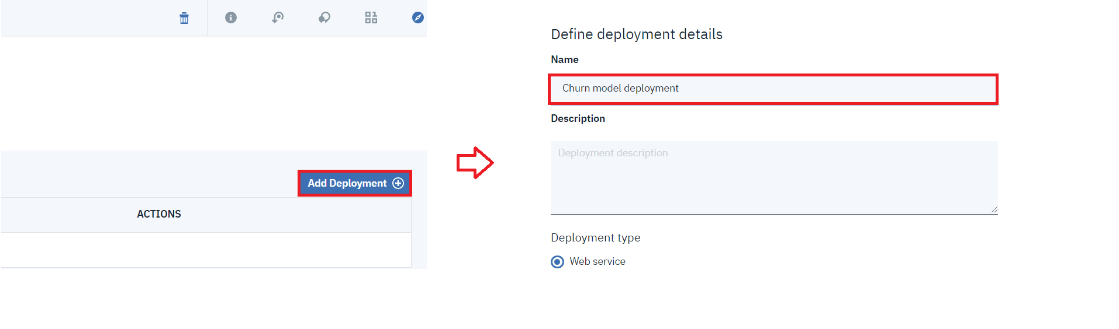The width and height of the screenshot is (1119, 329).
Task: Click the Description field label
Action: 578,118
